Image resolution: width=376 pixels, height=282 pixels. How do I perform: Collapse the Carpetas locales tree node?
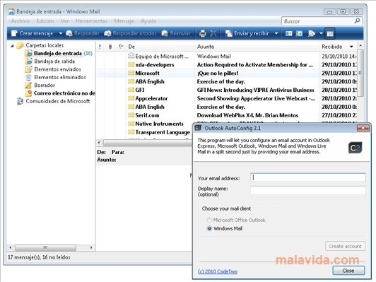click(12, 45)
